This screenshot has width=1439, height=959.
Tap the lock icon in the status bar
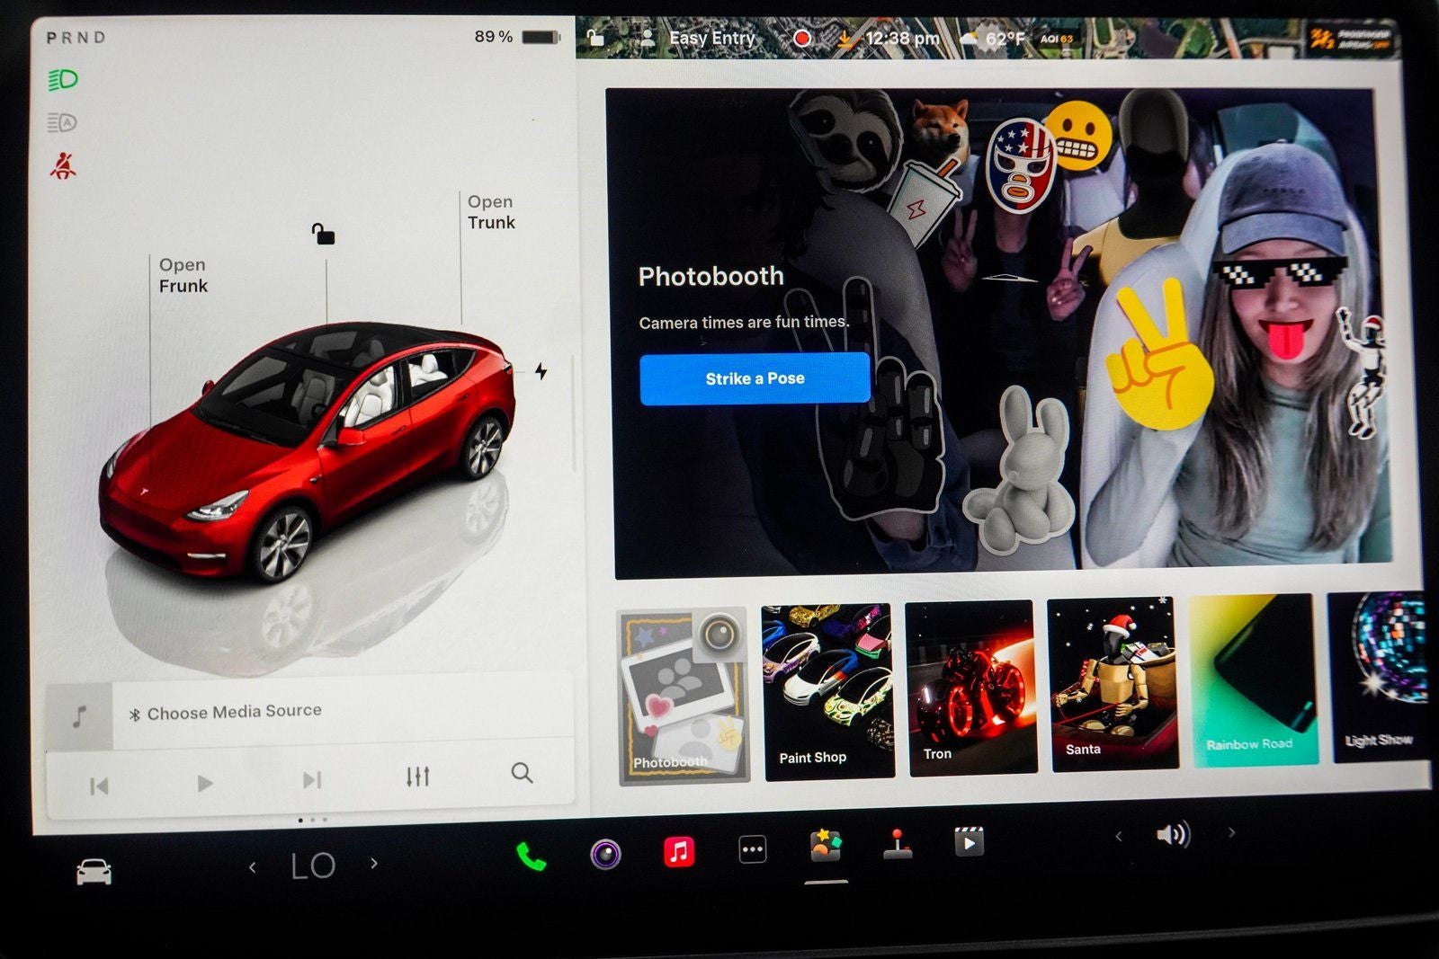click(x=594, y=38)
